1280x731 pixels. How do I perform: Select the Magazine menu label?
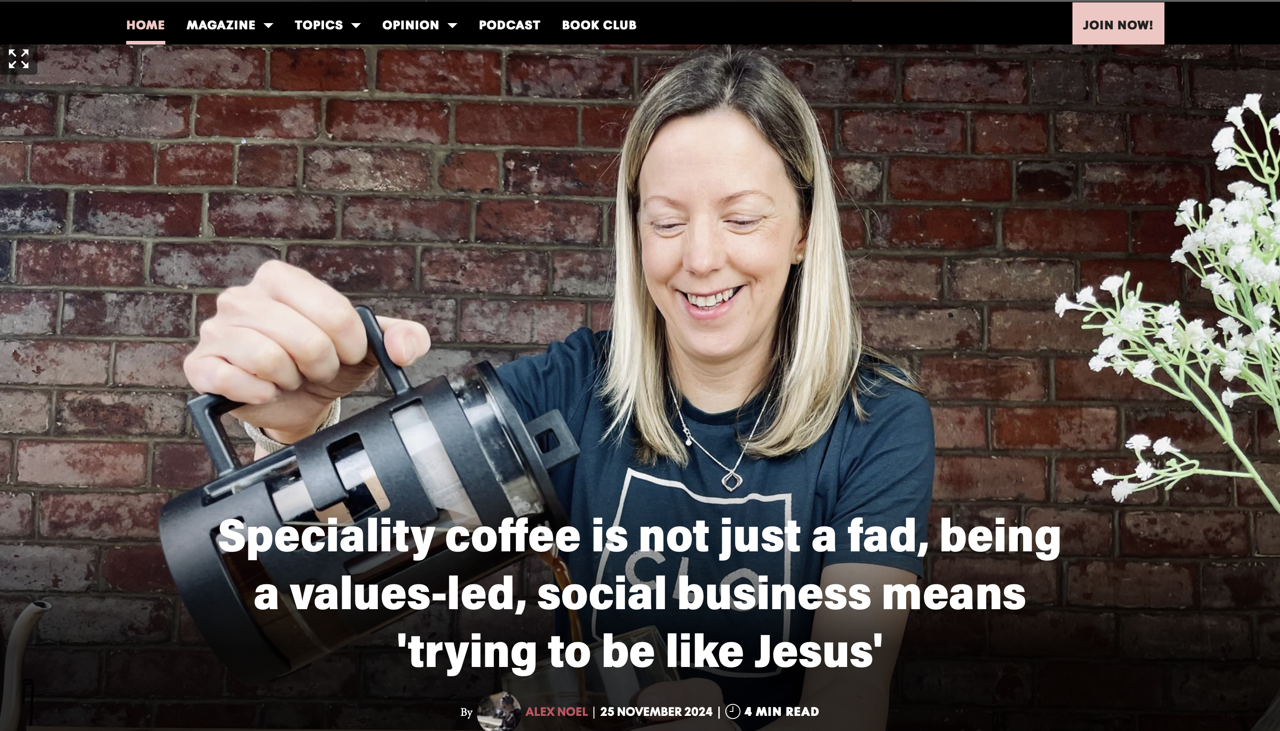pyautogui.click(x=221, y=25)
